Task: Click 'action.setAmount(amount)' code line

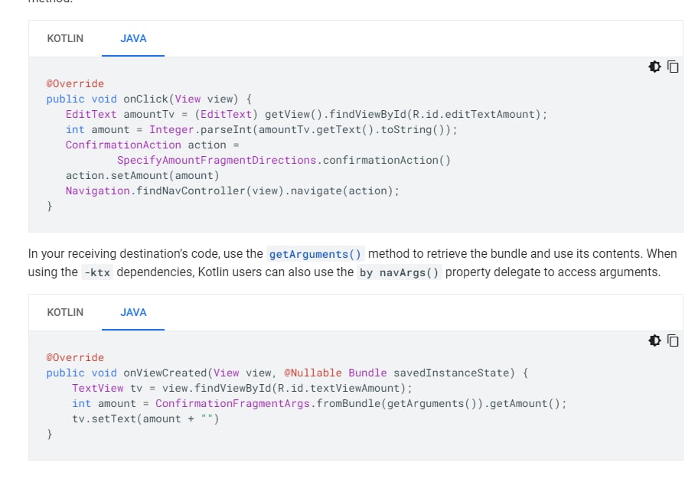Action: 142,175
